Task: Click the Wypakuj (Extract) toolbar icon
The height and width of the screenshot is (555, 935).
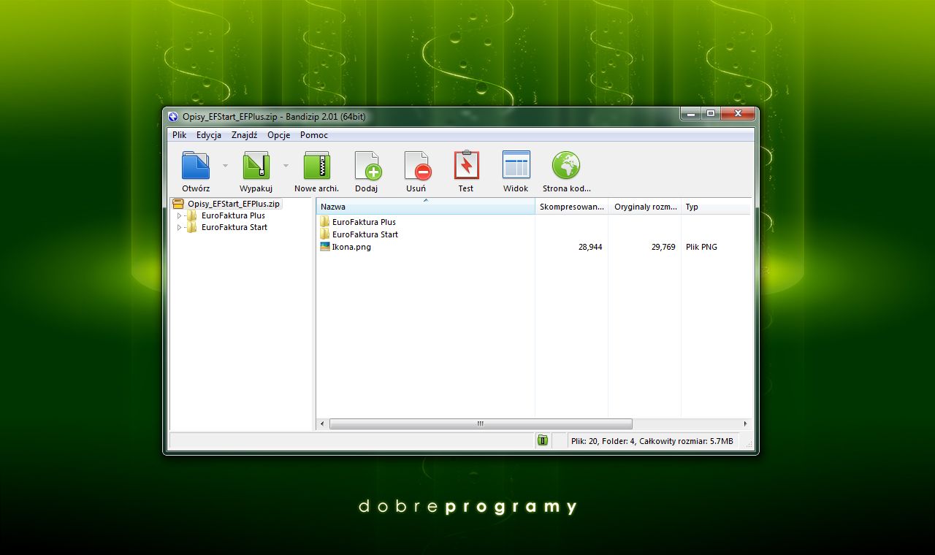Action: (256, 165)
